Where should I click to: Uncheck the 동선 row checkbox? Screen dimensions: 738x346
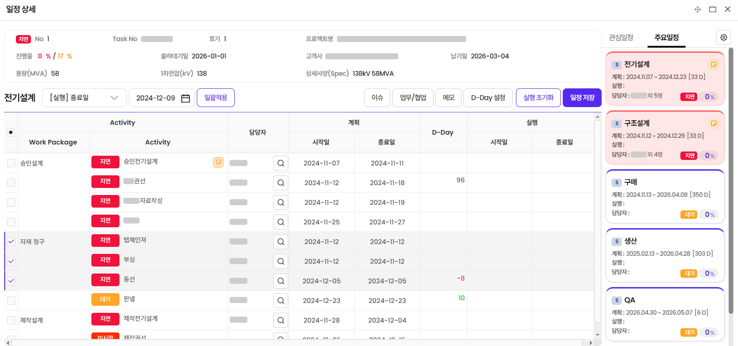pos(11,281)
